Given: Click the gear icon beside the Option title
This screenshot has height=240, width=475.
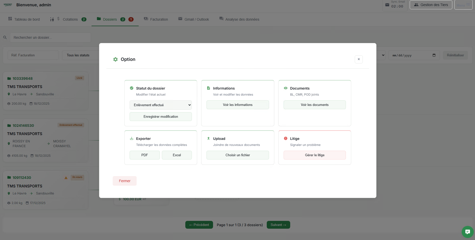Looking at the screenshot, I should [x=115, y=59].
